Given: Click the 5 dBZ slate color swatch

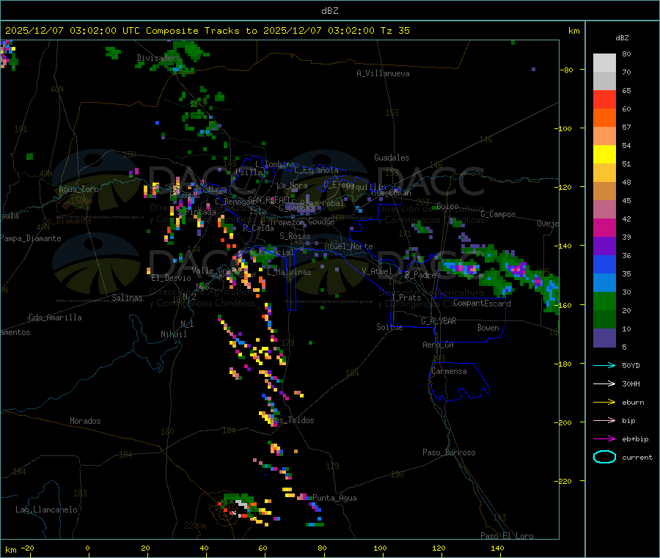Looking at the screenshot, I should pos(604,338).
